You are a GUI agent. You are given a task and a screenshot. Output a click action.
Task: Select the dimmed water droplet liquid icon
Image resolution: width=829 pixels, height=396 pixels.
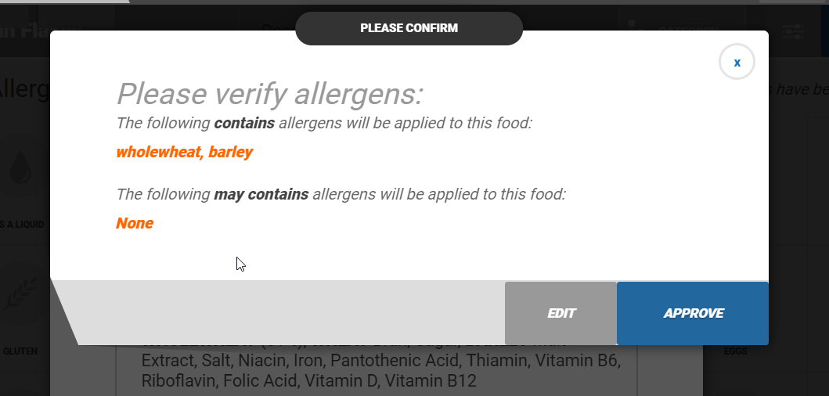tap(21, 167)
